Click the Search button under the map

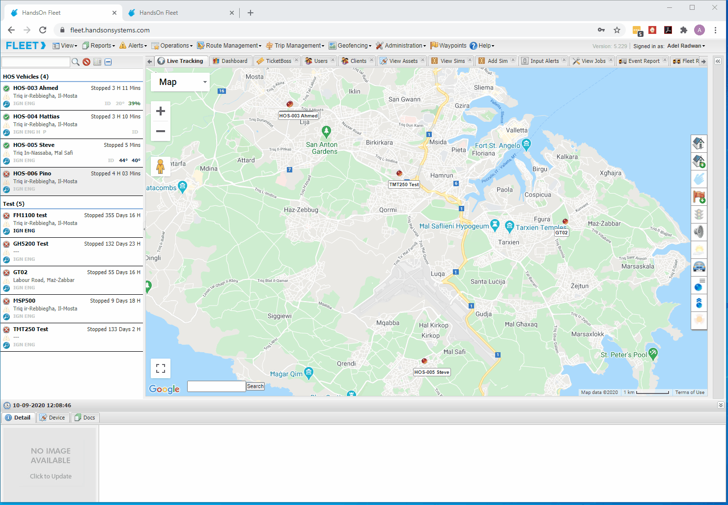click(x=255, y=386)
